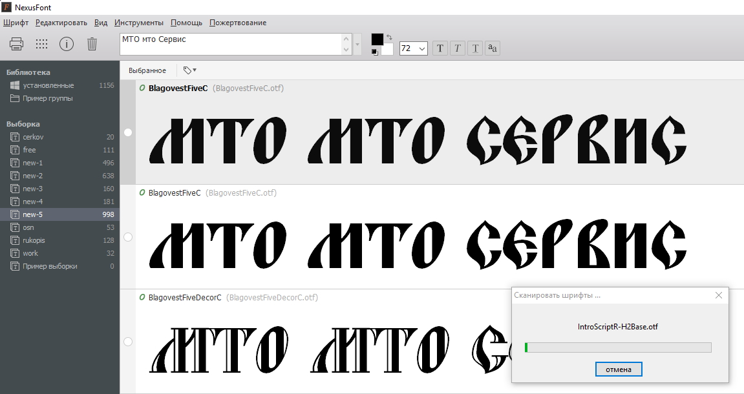The height and width of the screenshot is (394, 744).
Task: Click the Выбранное filter button
Action: [x=147, y=70]
